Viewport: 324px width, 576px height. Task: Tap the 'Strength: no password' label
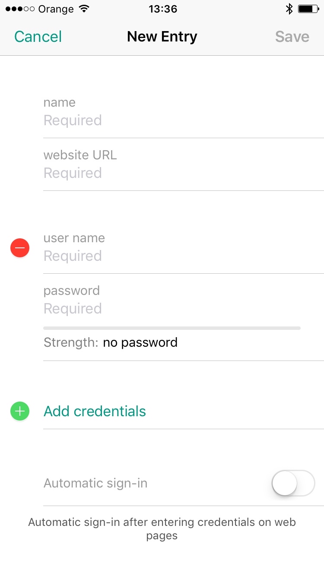[x=111, y=342]
